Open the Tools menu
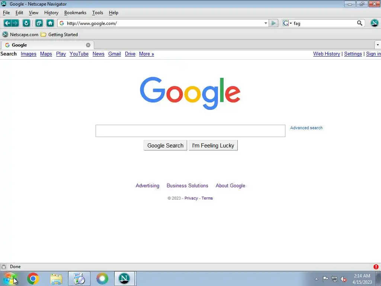 (x=98, y=13)
